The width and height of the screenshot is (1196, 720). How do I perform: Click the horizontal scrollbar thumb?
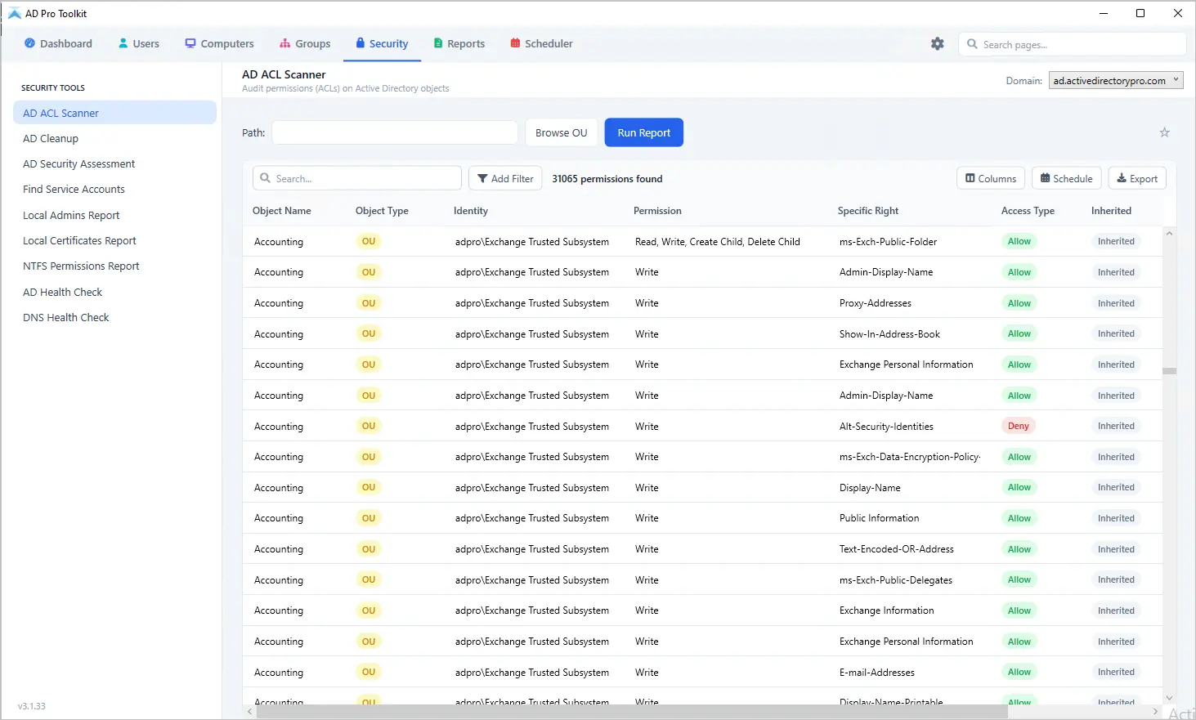[x=632, y=712]
